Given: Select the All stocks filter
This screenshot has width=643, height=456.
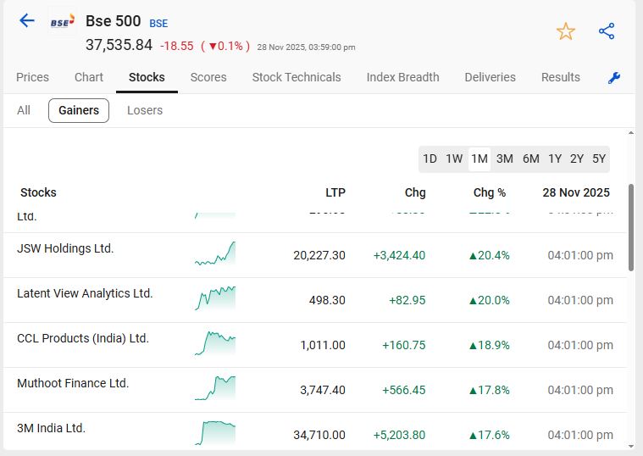Looking at the screenshot, I should 24,110.
